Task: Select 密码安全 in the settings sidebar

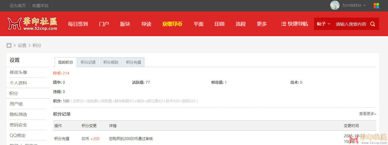Action: point(18,125)
